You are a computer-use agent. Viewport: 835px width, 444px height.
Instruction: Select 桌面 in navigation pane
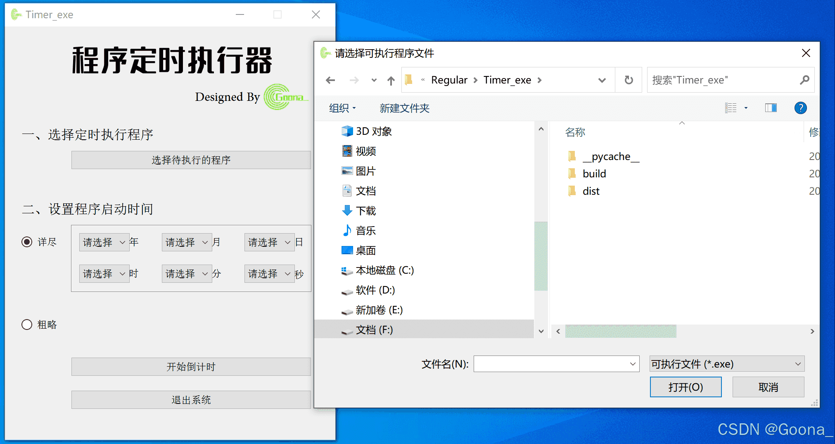click(359, 251)
